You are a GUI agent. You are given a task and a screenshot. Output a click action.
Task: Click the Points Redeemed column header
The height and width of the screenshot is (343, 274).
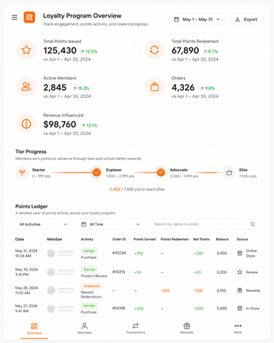(x=175, y=239)
